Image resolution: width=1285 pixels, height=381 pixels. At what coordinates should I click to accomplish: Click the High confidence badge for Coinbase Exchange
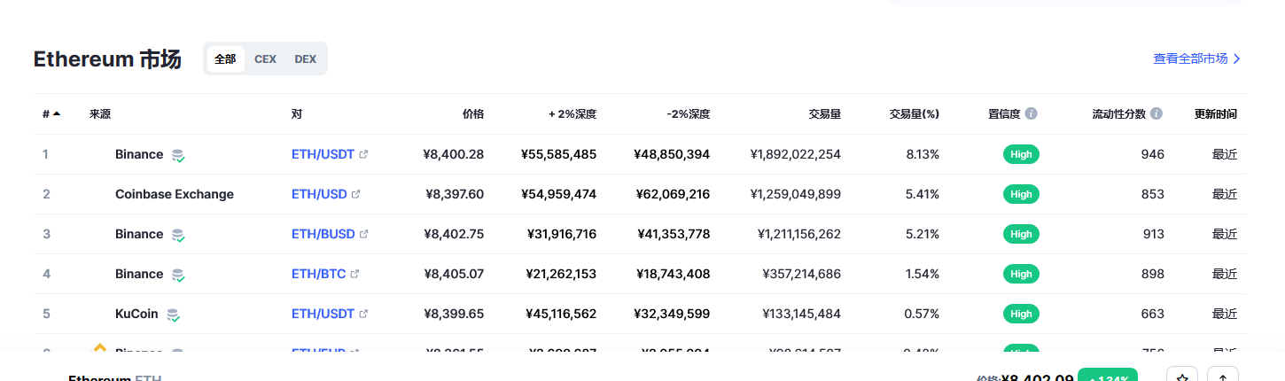pos(1021,194)
